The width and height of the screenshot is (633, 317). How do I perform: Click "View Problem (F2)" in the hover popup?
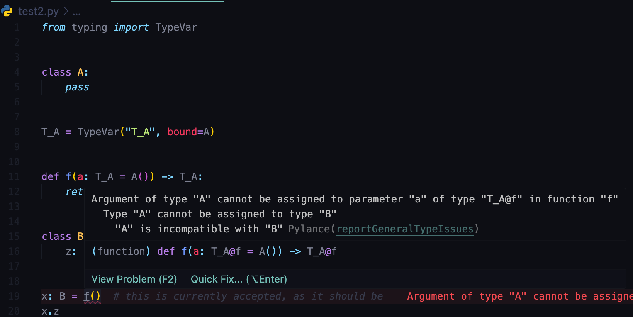coord(134,279)
